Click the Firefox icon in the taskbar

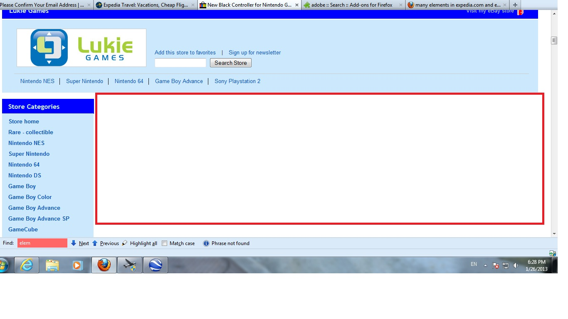pos(104,265)
